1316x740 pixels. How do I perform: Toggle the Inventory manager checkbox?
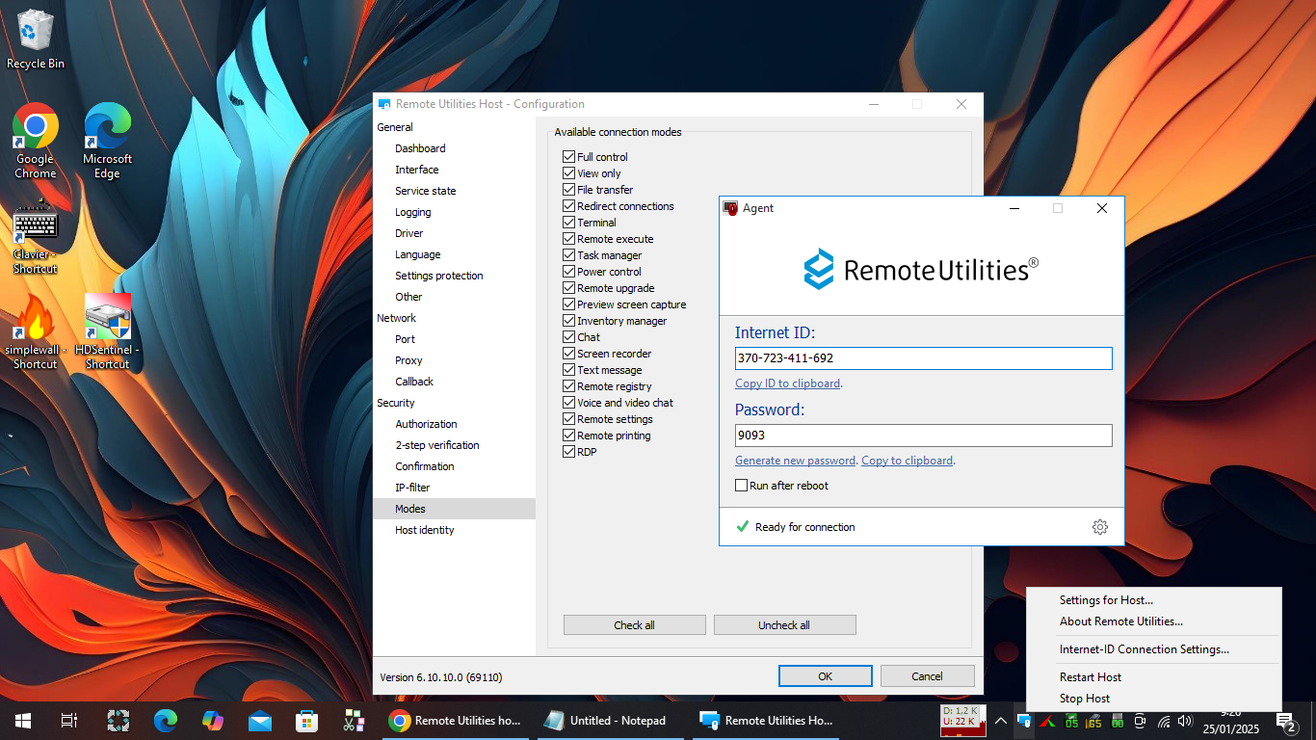click(x=569, y=321)
